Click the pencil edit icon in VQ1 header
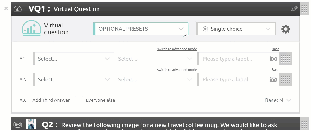The width and height of the screenshot is (311, 130). (x=294, y=9)
